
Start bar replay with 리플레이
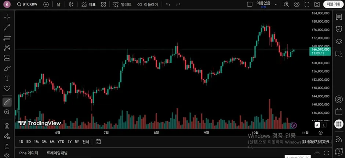click(x=148, y=4)
